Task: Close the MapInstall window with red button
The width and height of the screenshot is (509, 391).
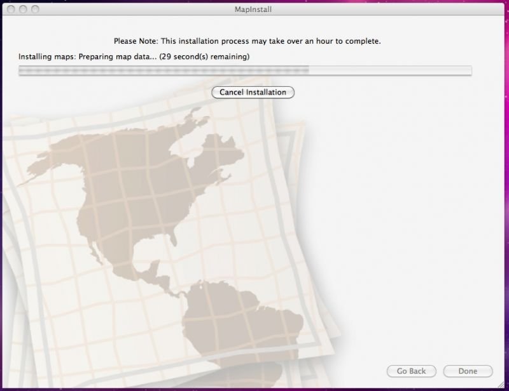Action: [x=11, y=10]
